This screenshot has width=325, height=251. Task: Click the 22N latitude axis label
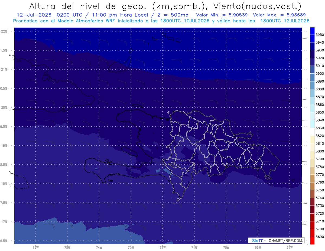click(5, 31)
